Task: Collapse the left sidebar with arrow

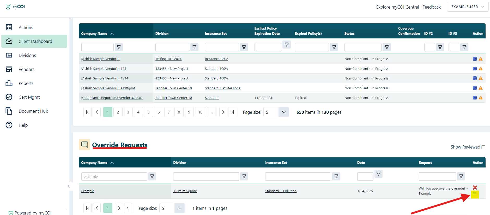Action: [69, 186]
